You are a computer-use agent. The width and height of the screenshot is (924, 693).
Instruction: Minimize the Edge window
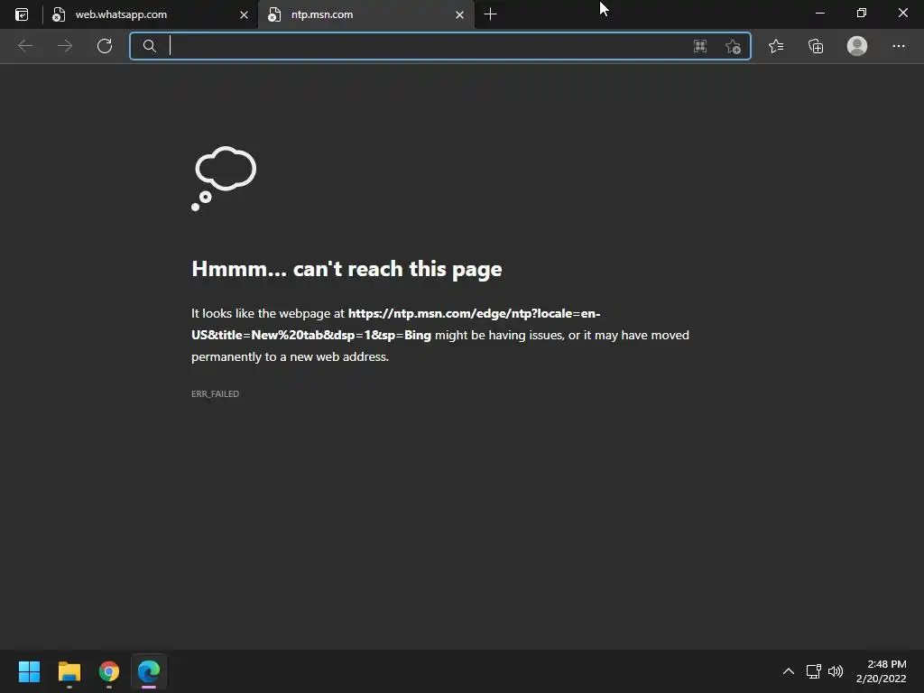click(819, 13)
